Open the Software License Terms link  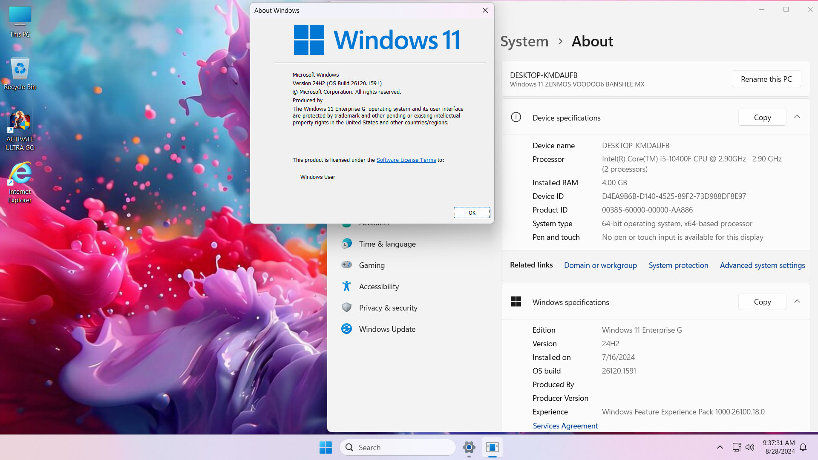tap(406, 160)
